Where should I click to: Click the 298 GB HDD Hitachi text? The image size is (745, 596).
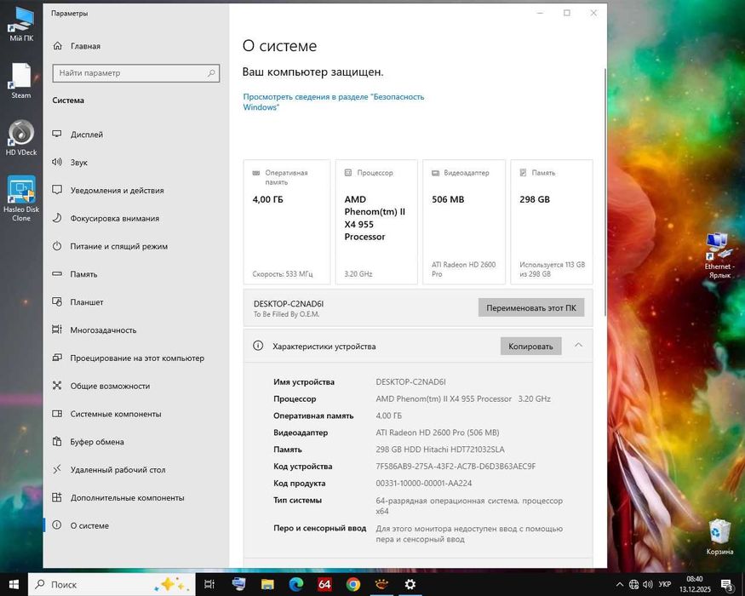pos(440,450)
